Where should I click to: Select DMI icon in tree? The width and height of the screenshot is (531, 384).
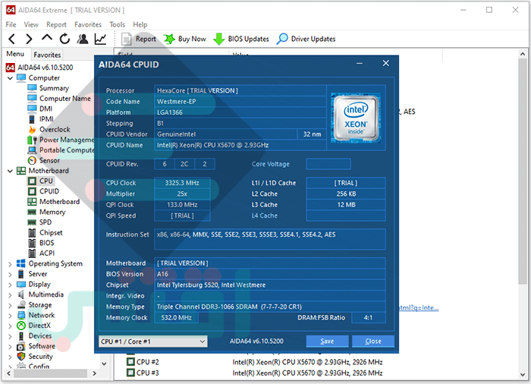pyautogui.click(x=32, y=109)
